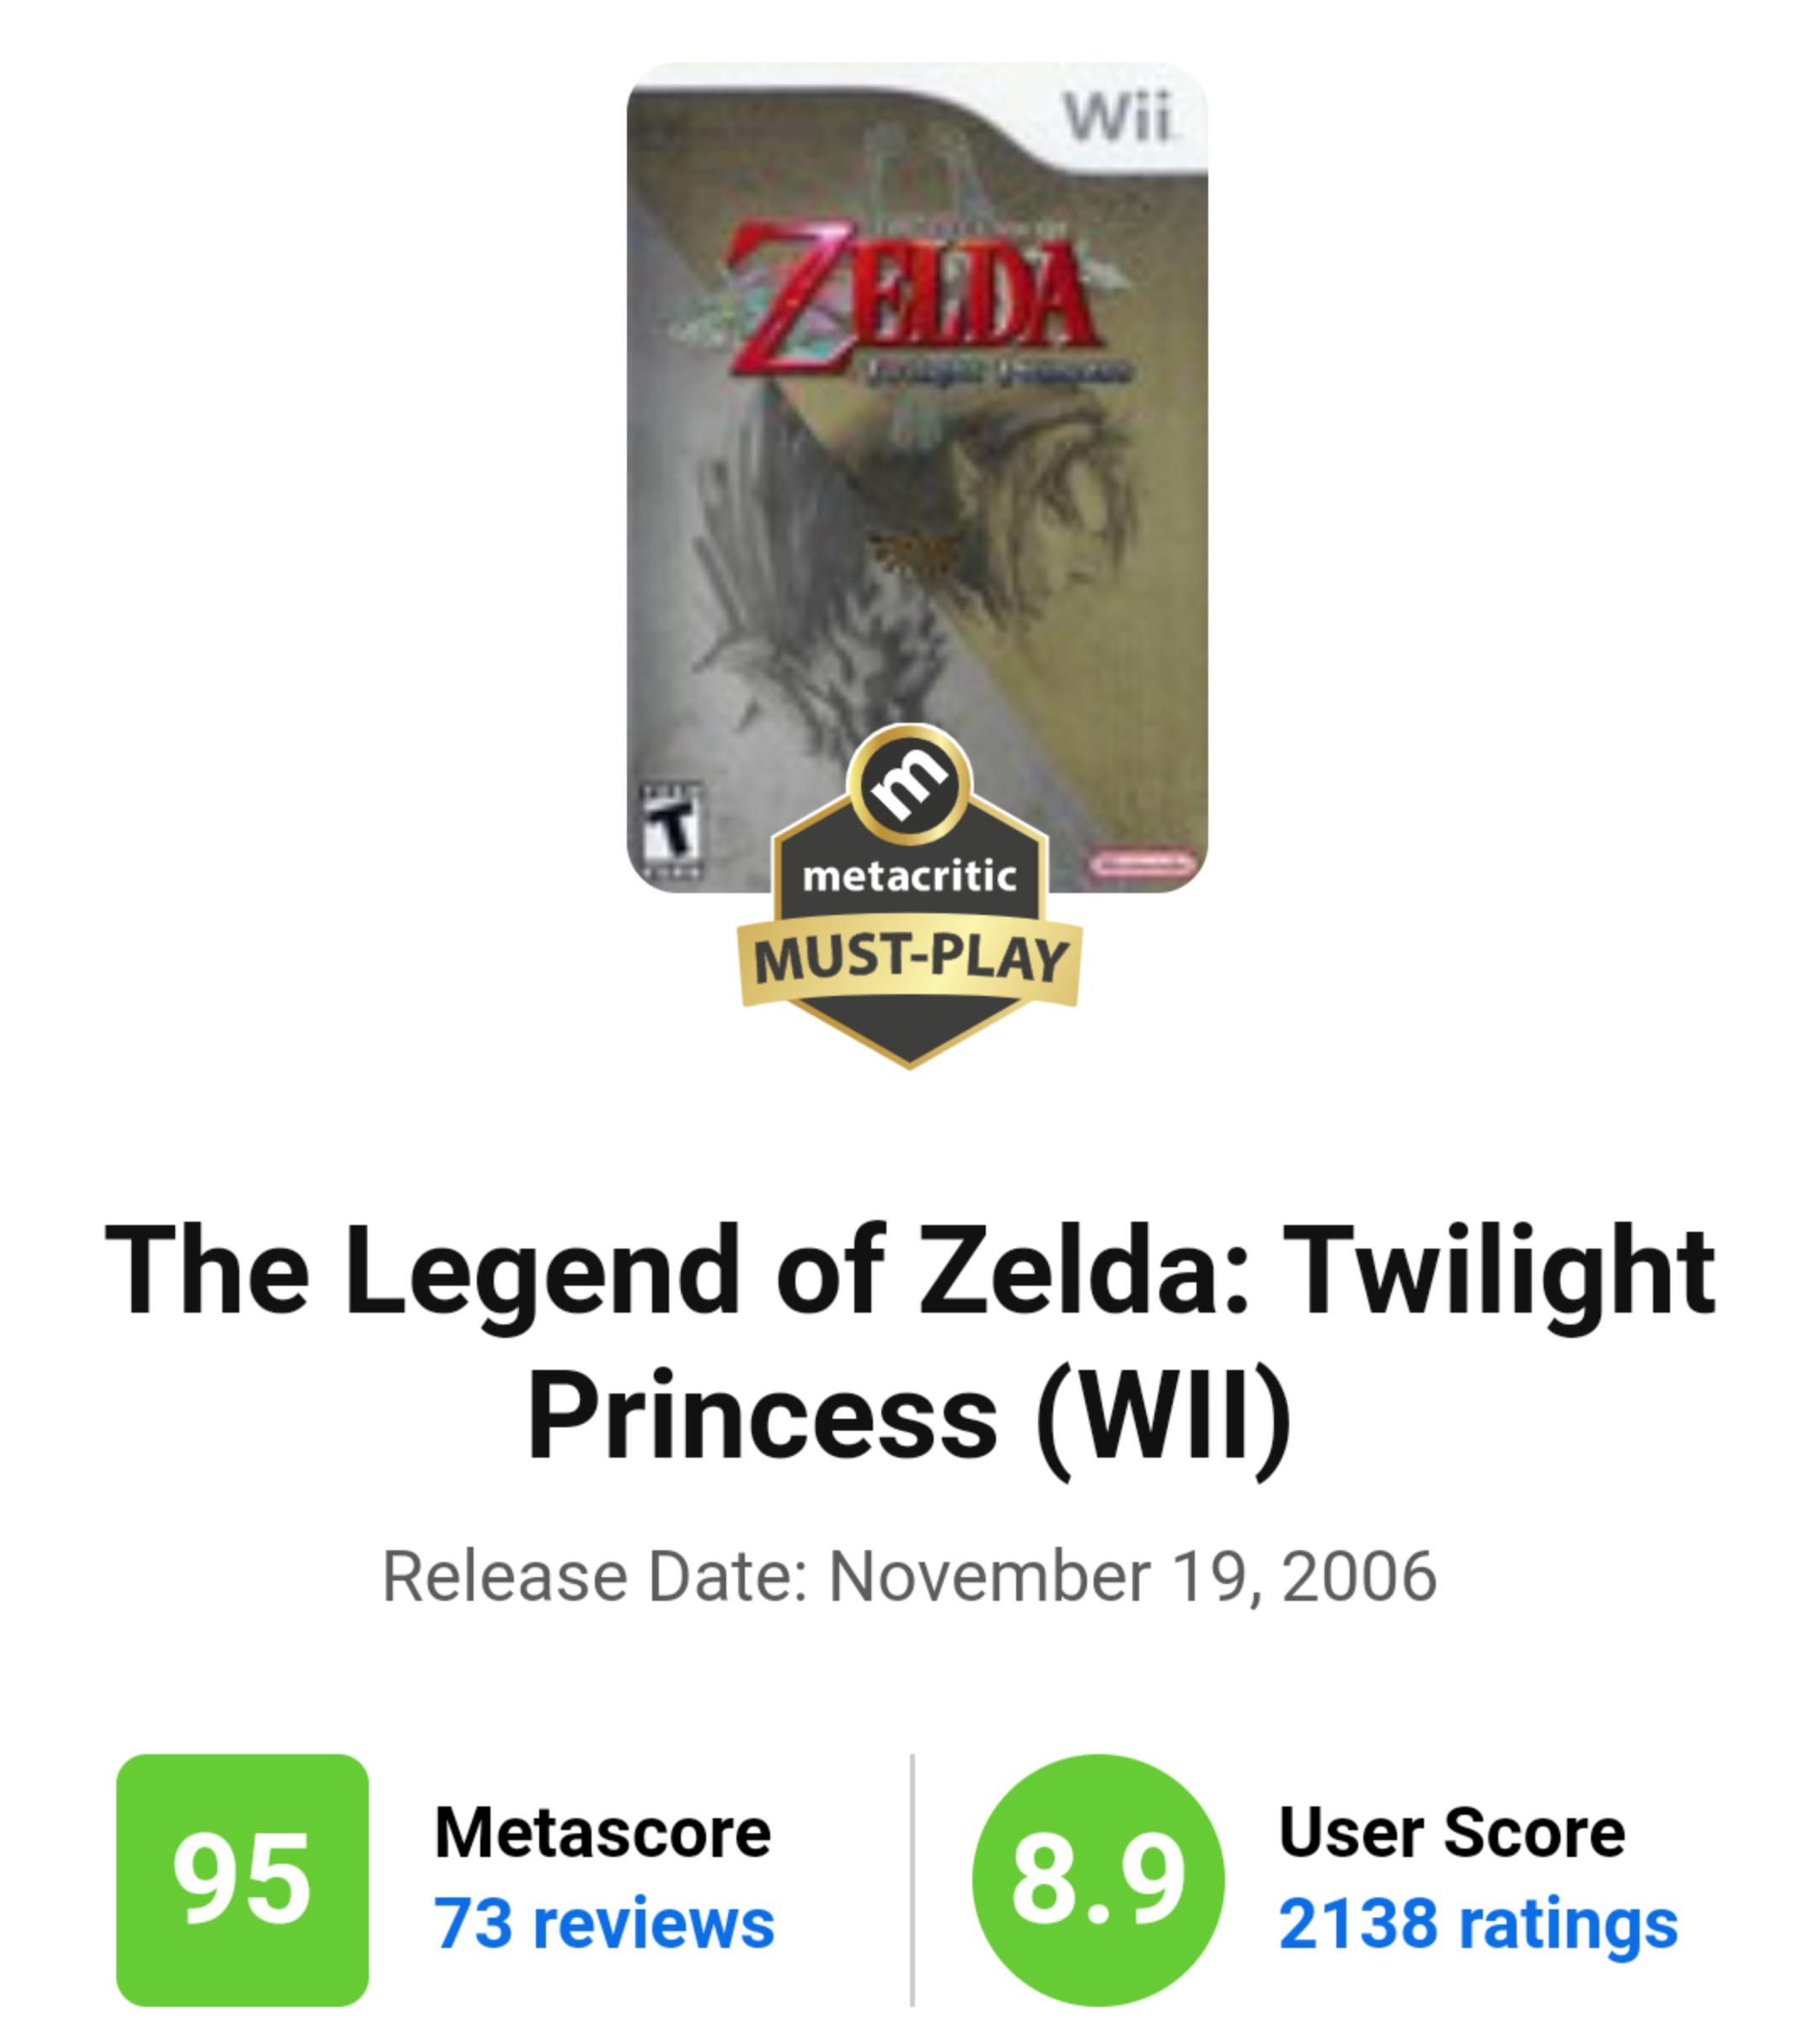Open the green 95 Metascore box
The width and height of the screenshot is (1820, 2039).
pyautogui.click(x=242, y=1880)
